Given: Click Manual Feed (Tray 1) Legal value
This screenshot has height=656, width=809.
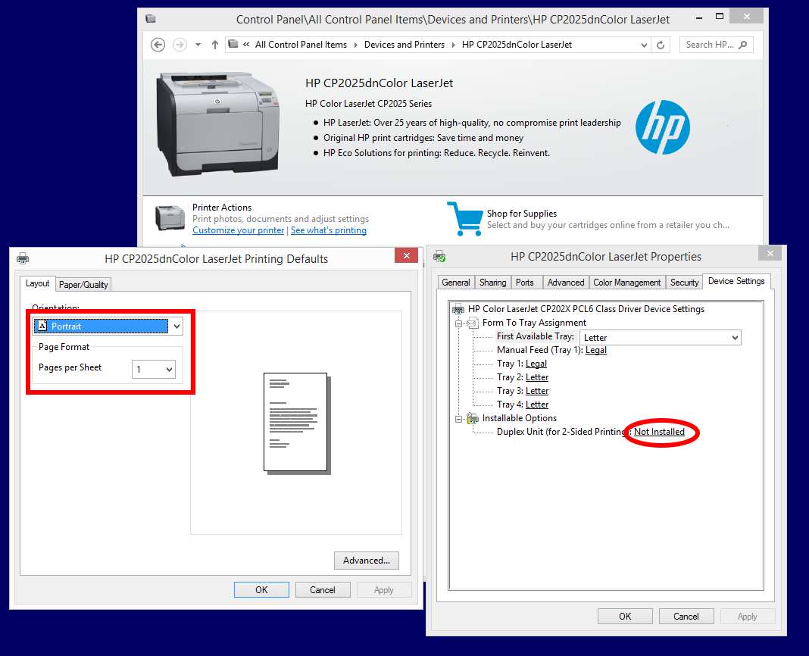Looking at the screenshot, I should pyautogui.click(x=596, y=350).
